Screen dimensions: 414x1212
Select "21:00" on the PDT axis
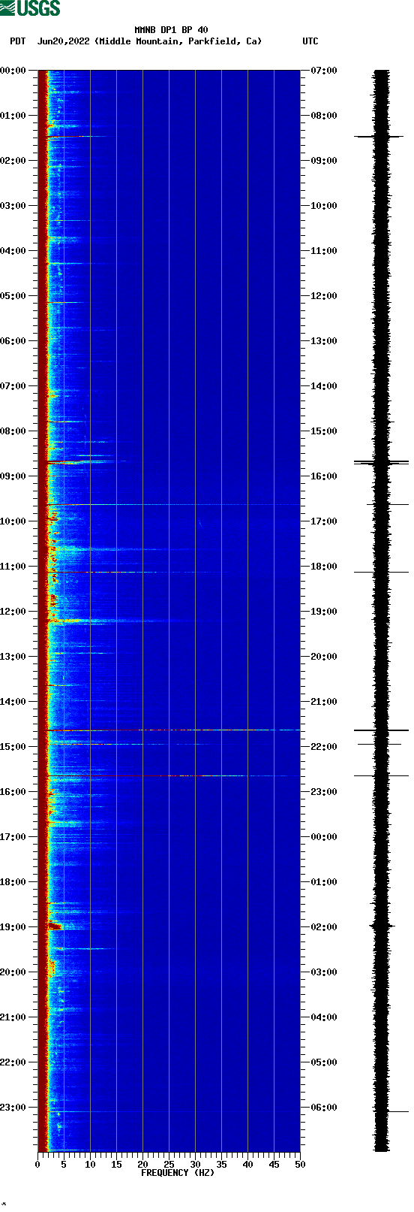point(13,1017)
